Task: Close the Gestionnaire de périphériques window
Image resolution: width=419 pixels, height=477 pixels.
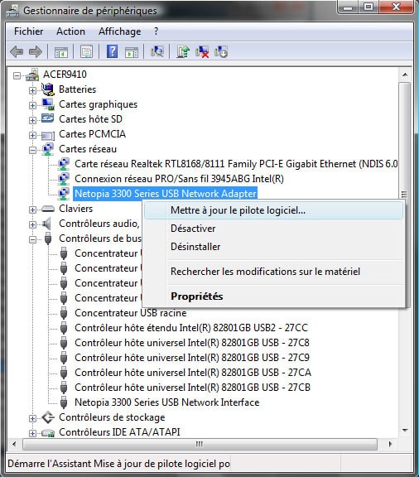Action: coord(396,7)
